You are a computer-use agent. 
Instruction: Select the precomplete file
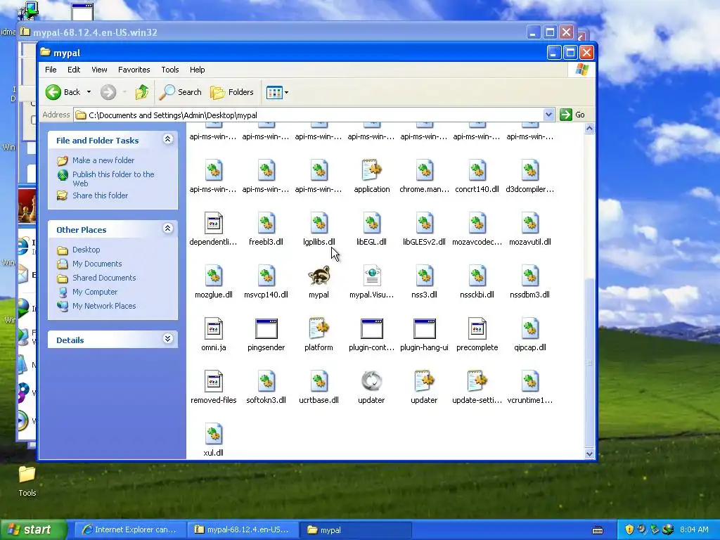[477, 329]
